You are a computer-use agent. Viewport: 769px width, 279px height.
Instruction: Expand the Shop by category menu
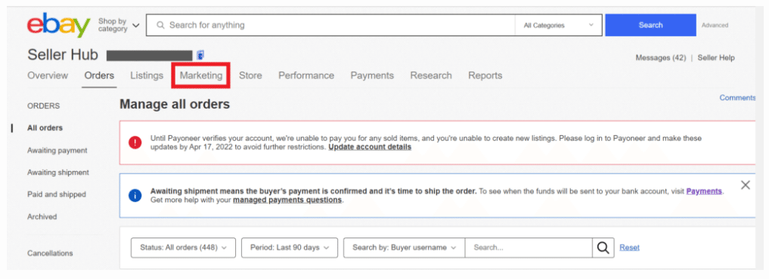point(119,25)
